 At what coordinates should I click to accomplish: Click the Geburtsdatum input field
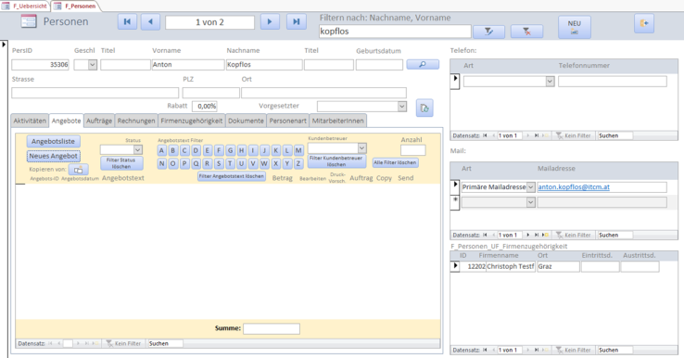379,65
